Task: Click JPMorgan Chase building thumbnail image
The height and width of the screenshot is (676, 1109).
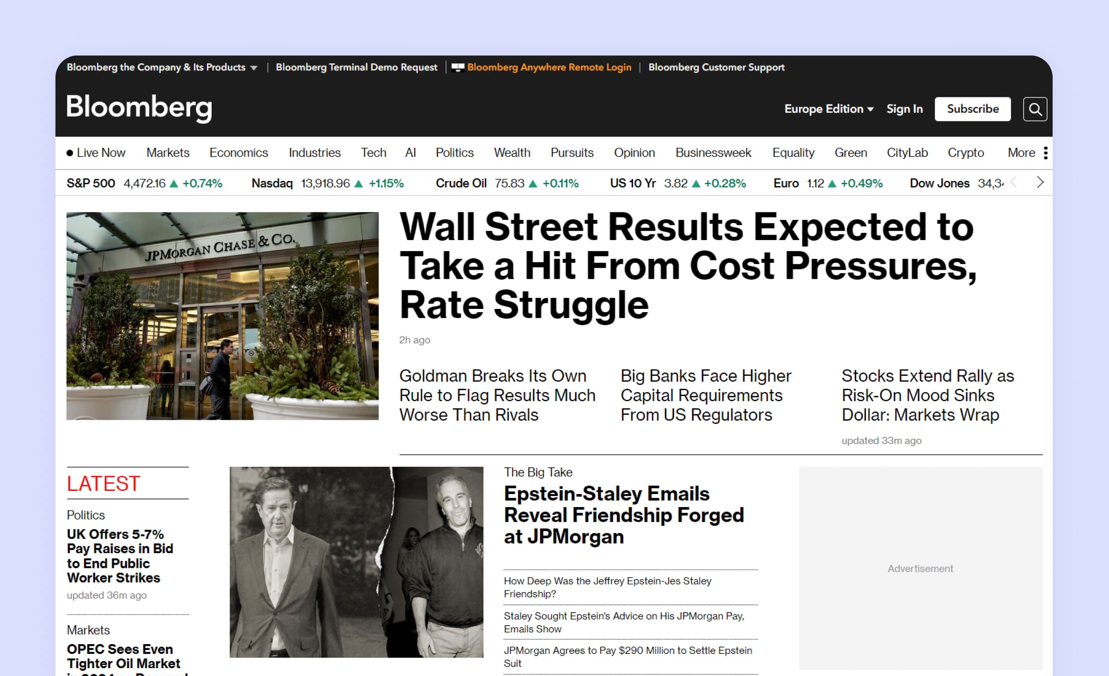Action: (223, 315)
